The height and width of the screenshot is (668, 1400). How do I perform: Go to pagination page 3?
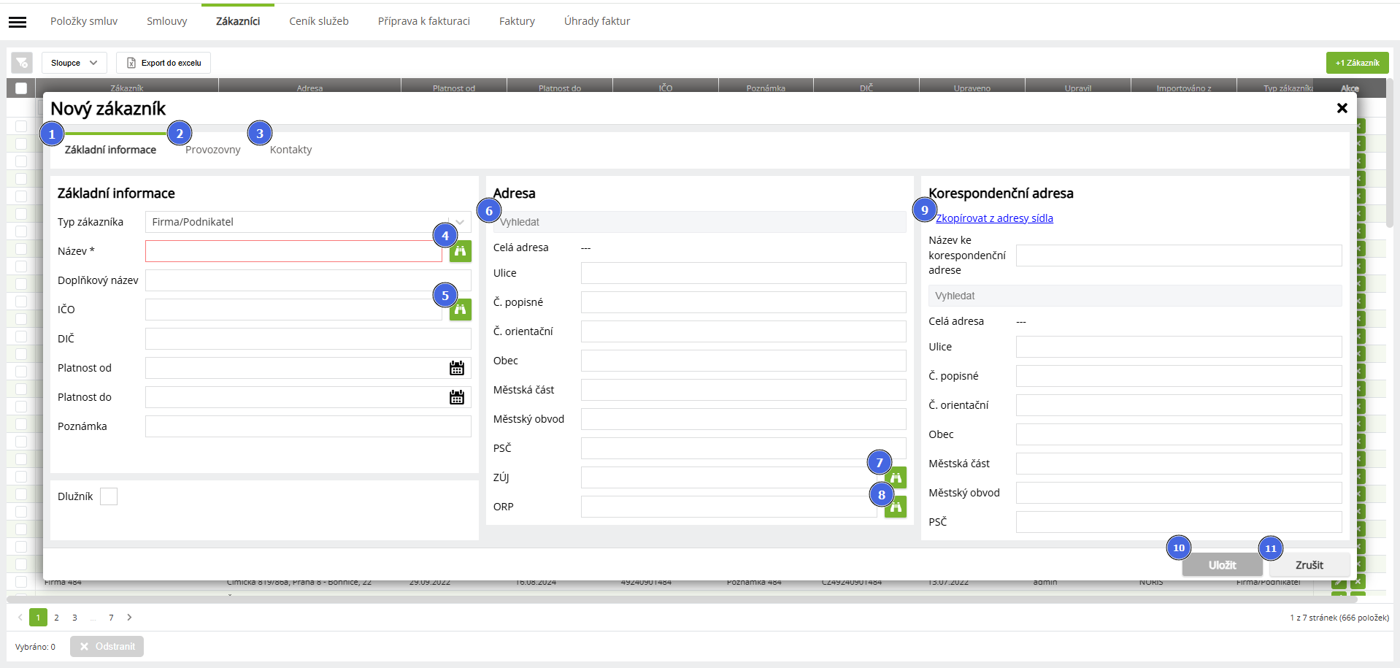tap(74, 618)
